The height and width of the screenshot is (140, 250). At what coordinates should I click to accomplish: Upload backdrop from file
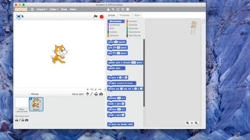point(23,120)
